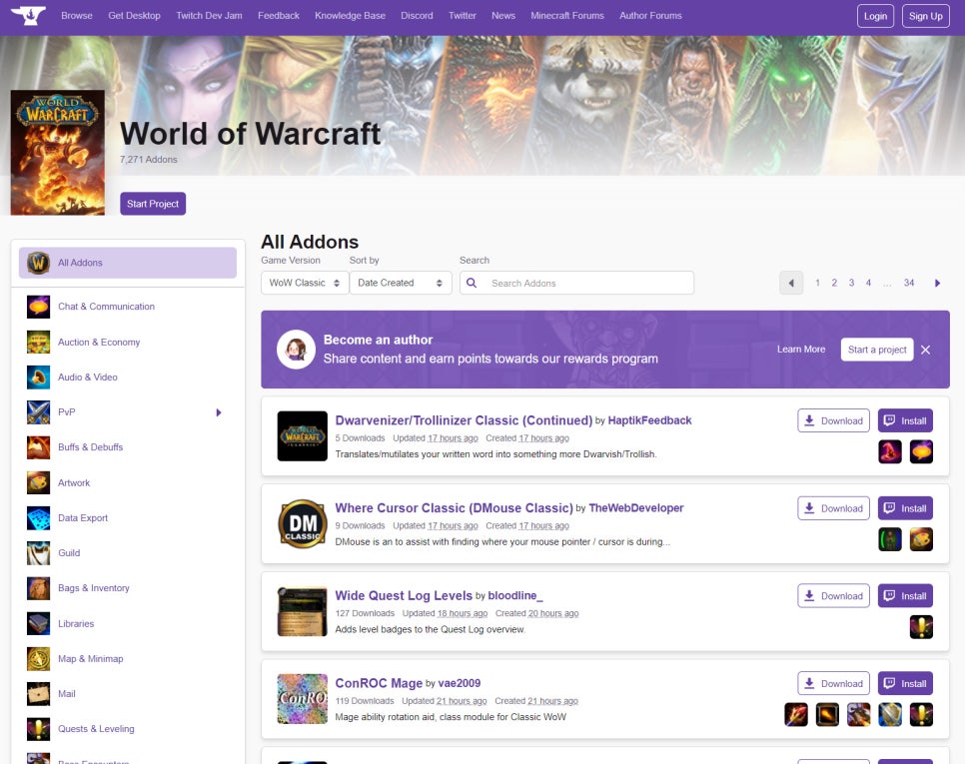965x764 pixels.
Task: Download Dwarvenizer/Trollinizer Classic addon
Action: 833,420
